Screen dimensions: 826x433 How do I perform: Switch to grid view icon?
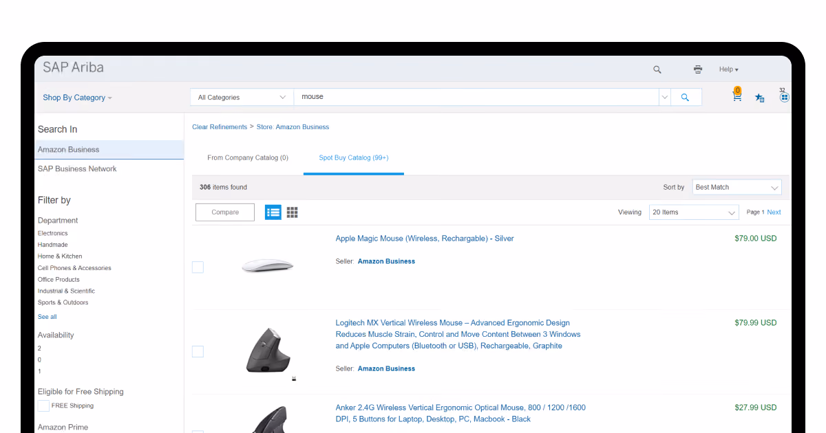click(293, 212)
